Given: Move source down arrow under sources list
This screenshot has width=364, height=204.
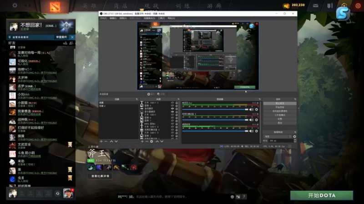Looking at the screenshot, I should click(x=162, y=141).
